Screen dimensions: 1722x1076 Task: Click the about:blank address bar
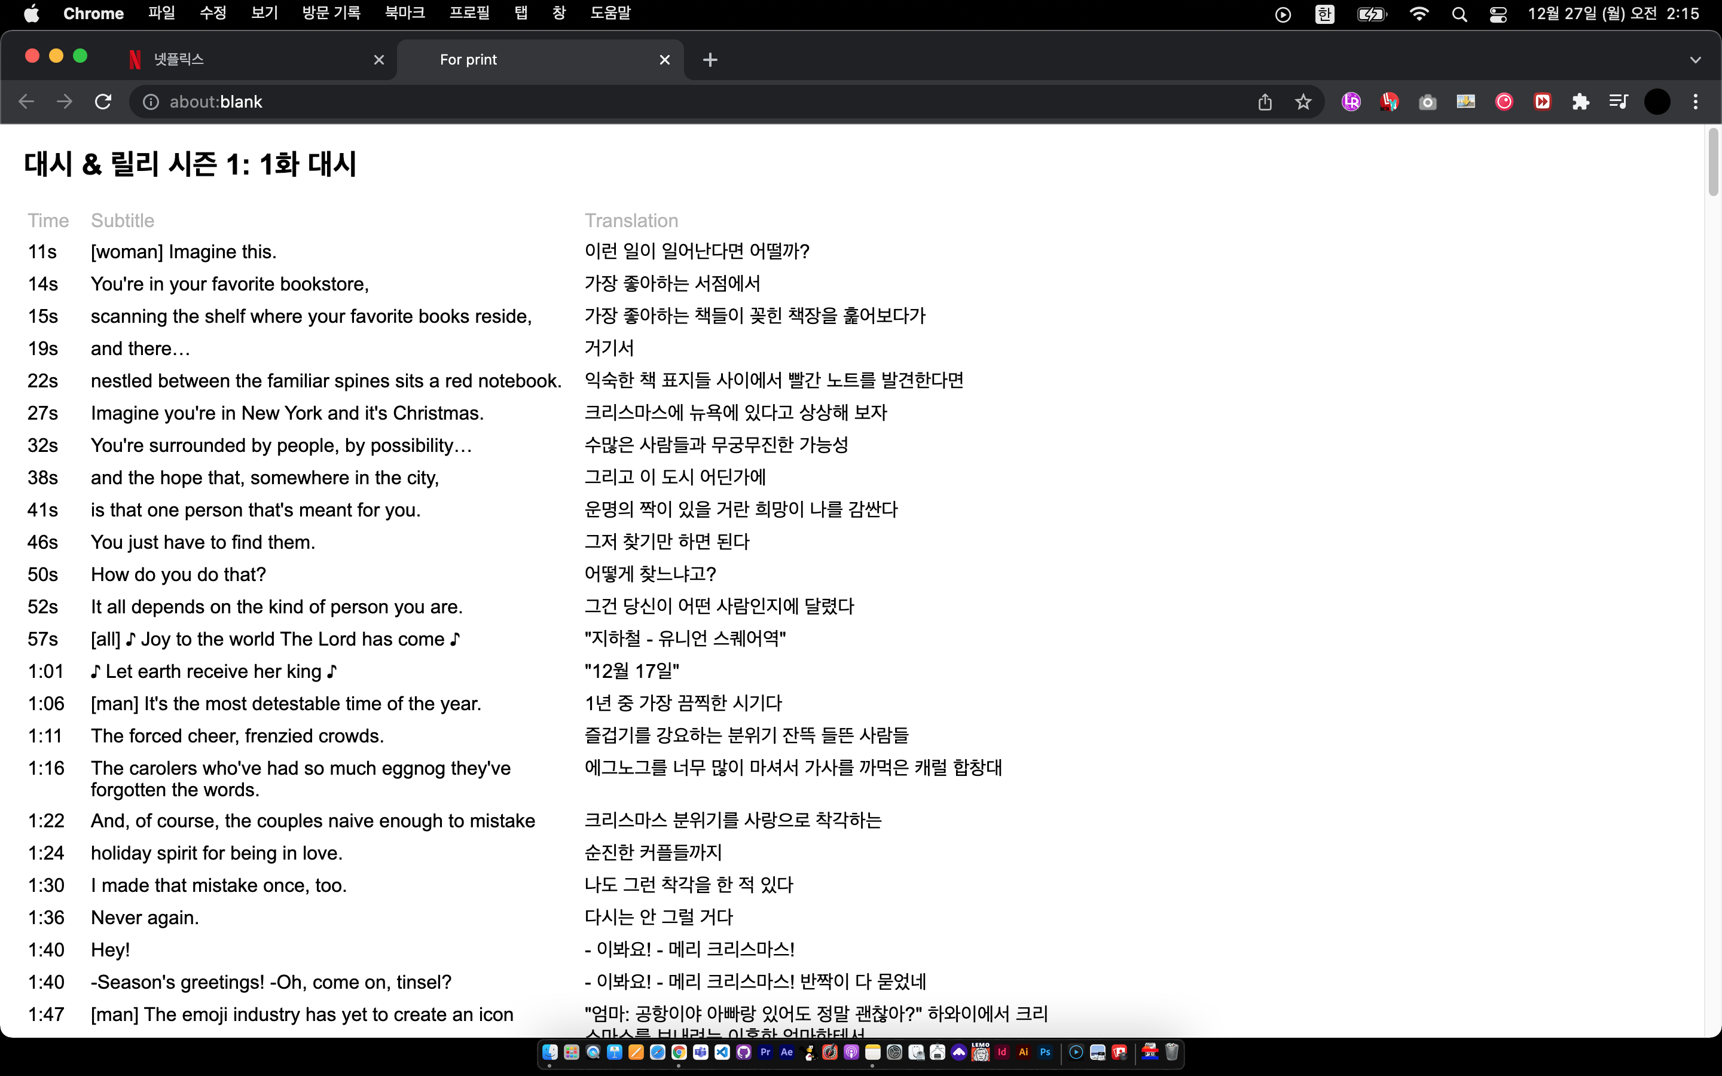[640, 102]
